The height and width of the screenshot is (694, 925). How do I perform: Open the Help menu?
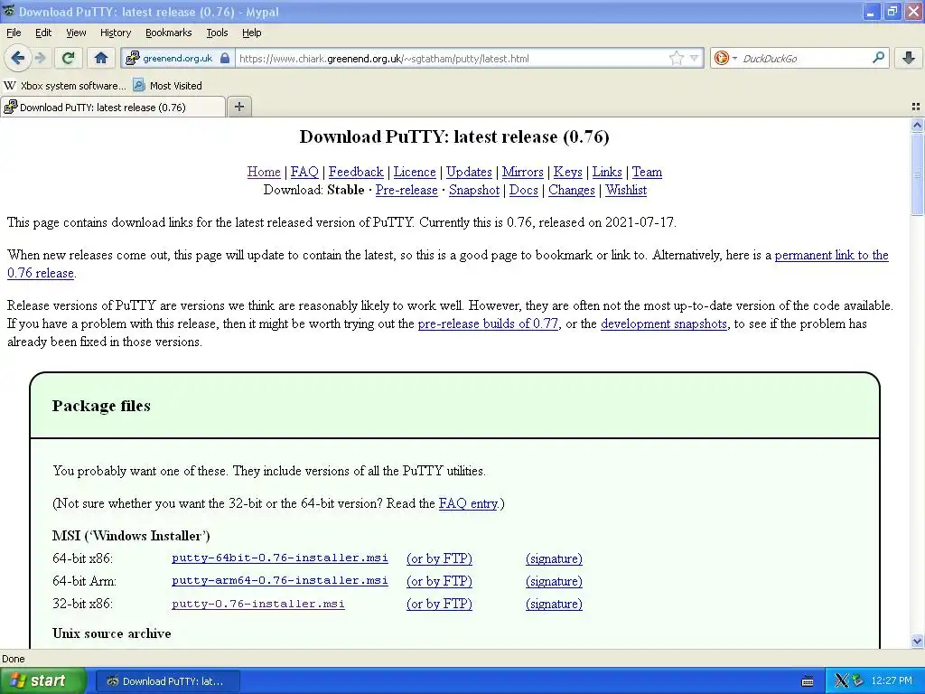pyautogui.click(x=251, y=33)
